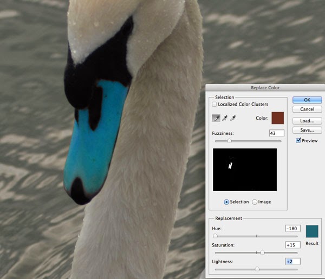
Task: Select the Add to Sample eyedropper
Action: pos(225,118)
